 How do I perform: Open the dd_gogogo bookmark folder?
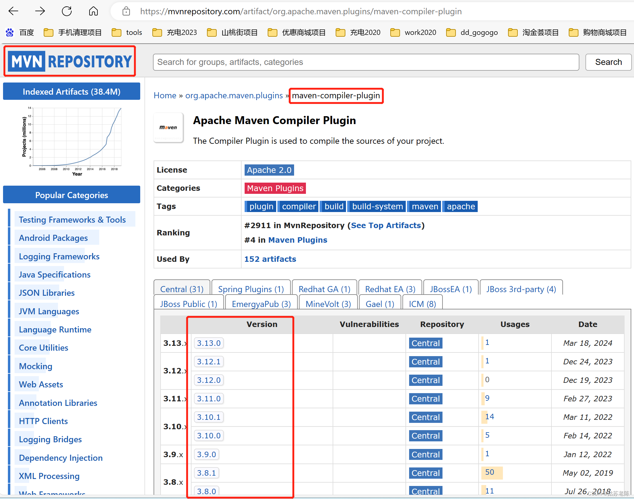(x=472, y=32)
